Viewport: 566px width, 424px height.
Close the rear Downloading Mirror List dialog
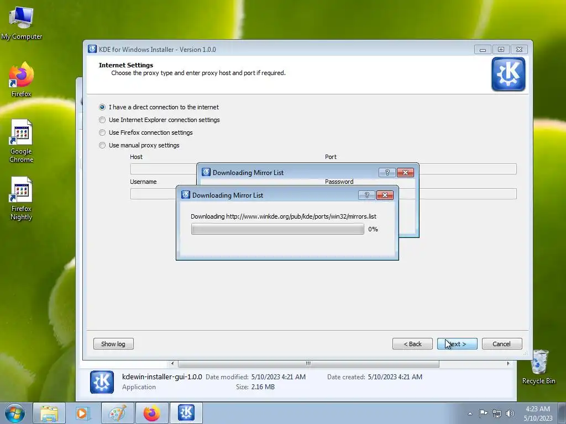coord(405,172)
